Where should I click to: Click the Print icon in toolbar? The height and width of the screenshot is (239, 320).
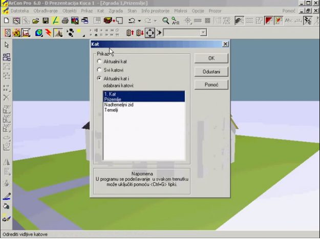pyautogui.click(x=65, y=21)
